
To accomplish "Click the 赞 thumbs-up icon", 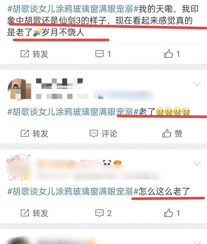I will 167,133.
